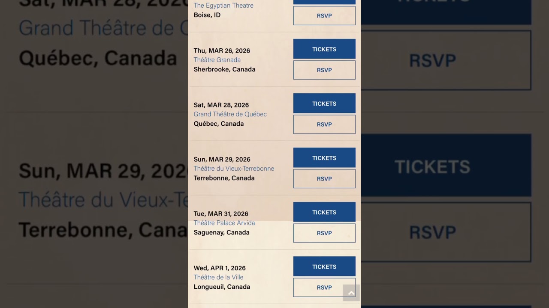Open Théâtre Palace Arvida venue link
Image resolution: width=549 pixels, height=308 pixels.
(224, 223)
